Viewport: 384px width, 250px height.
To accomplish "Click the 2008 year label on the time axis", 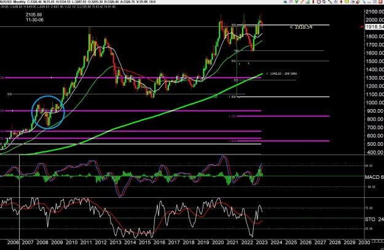I will click(42, 243).
